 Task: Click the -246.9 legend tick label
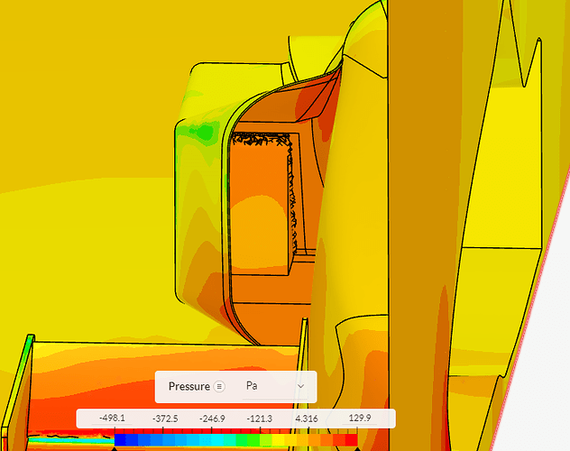pos(212,419)
